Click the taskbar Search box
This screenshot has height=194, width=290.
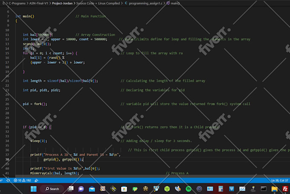point(52,189)
